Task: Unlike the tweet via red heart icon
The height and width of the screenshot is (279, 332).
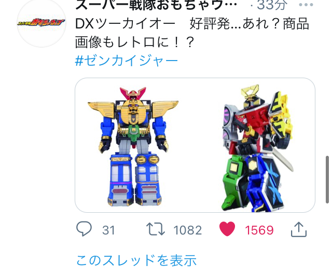Action: (227, 229)
